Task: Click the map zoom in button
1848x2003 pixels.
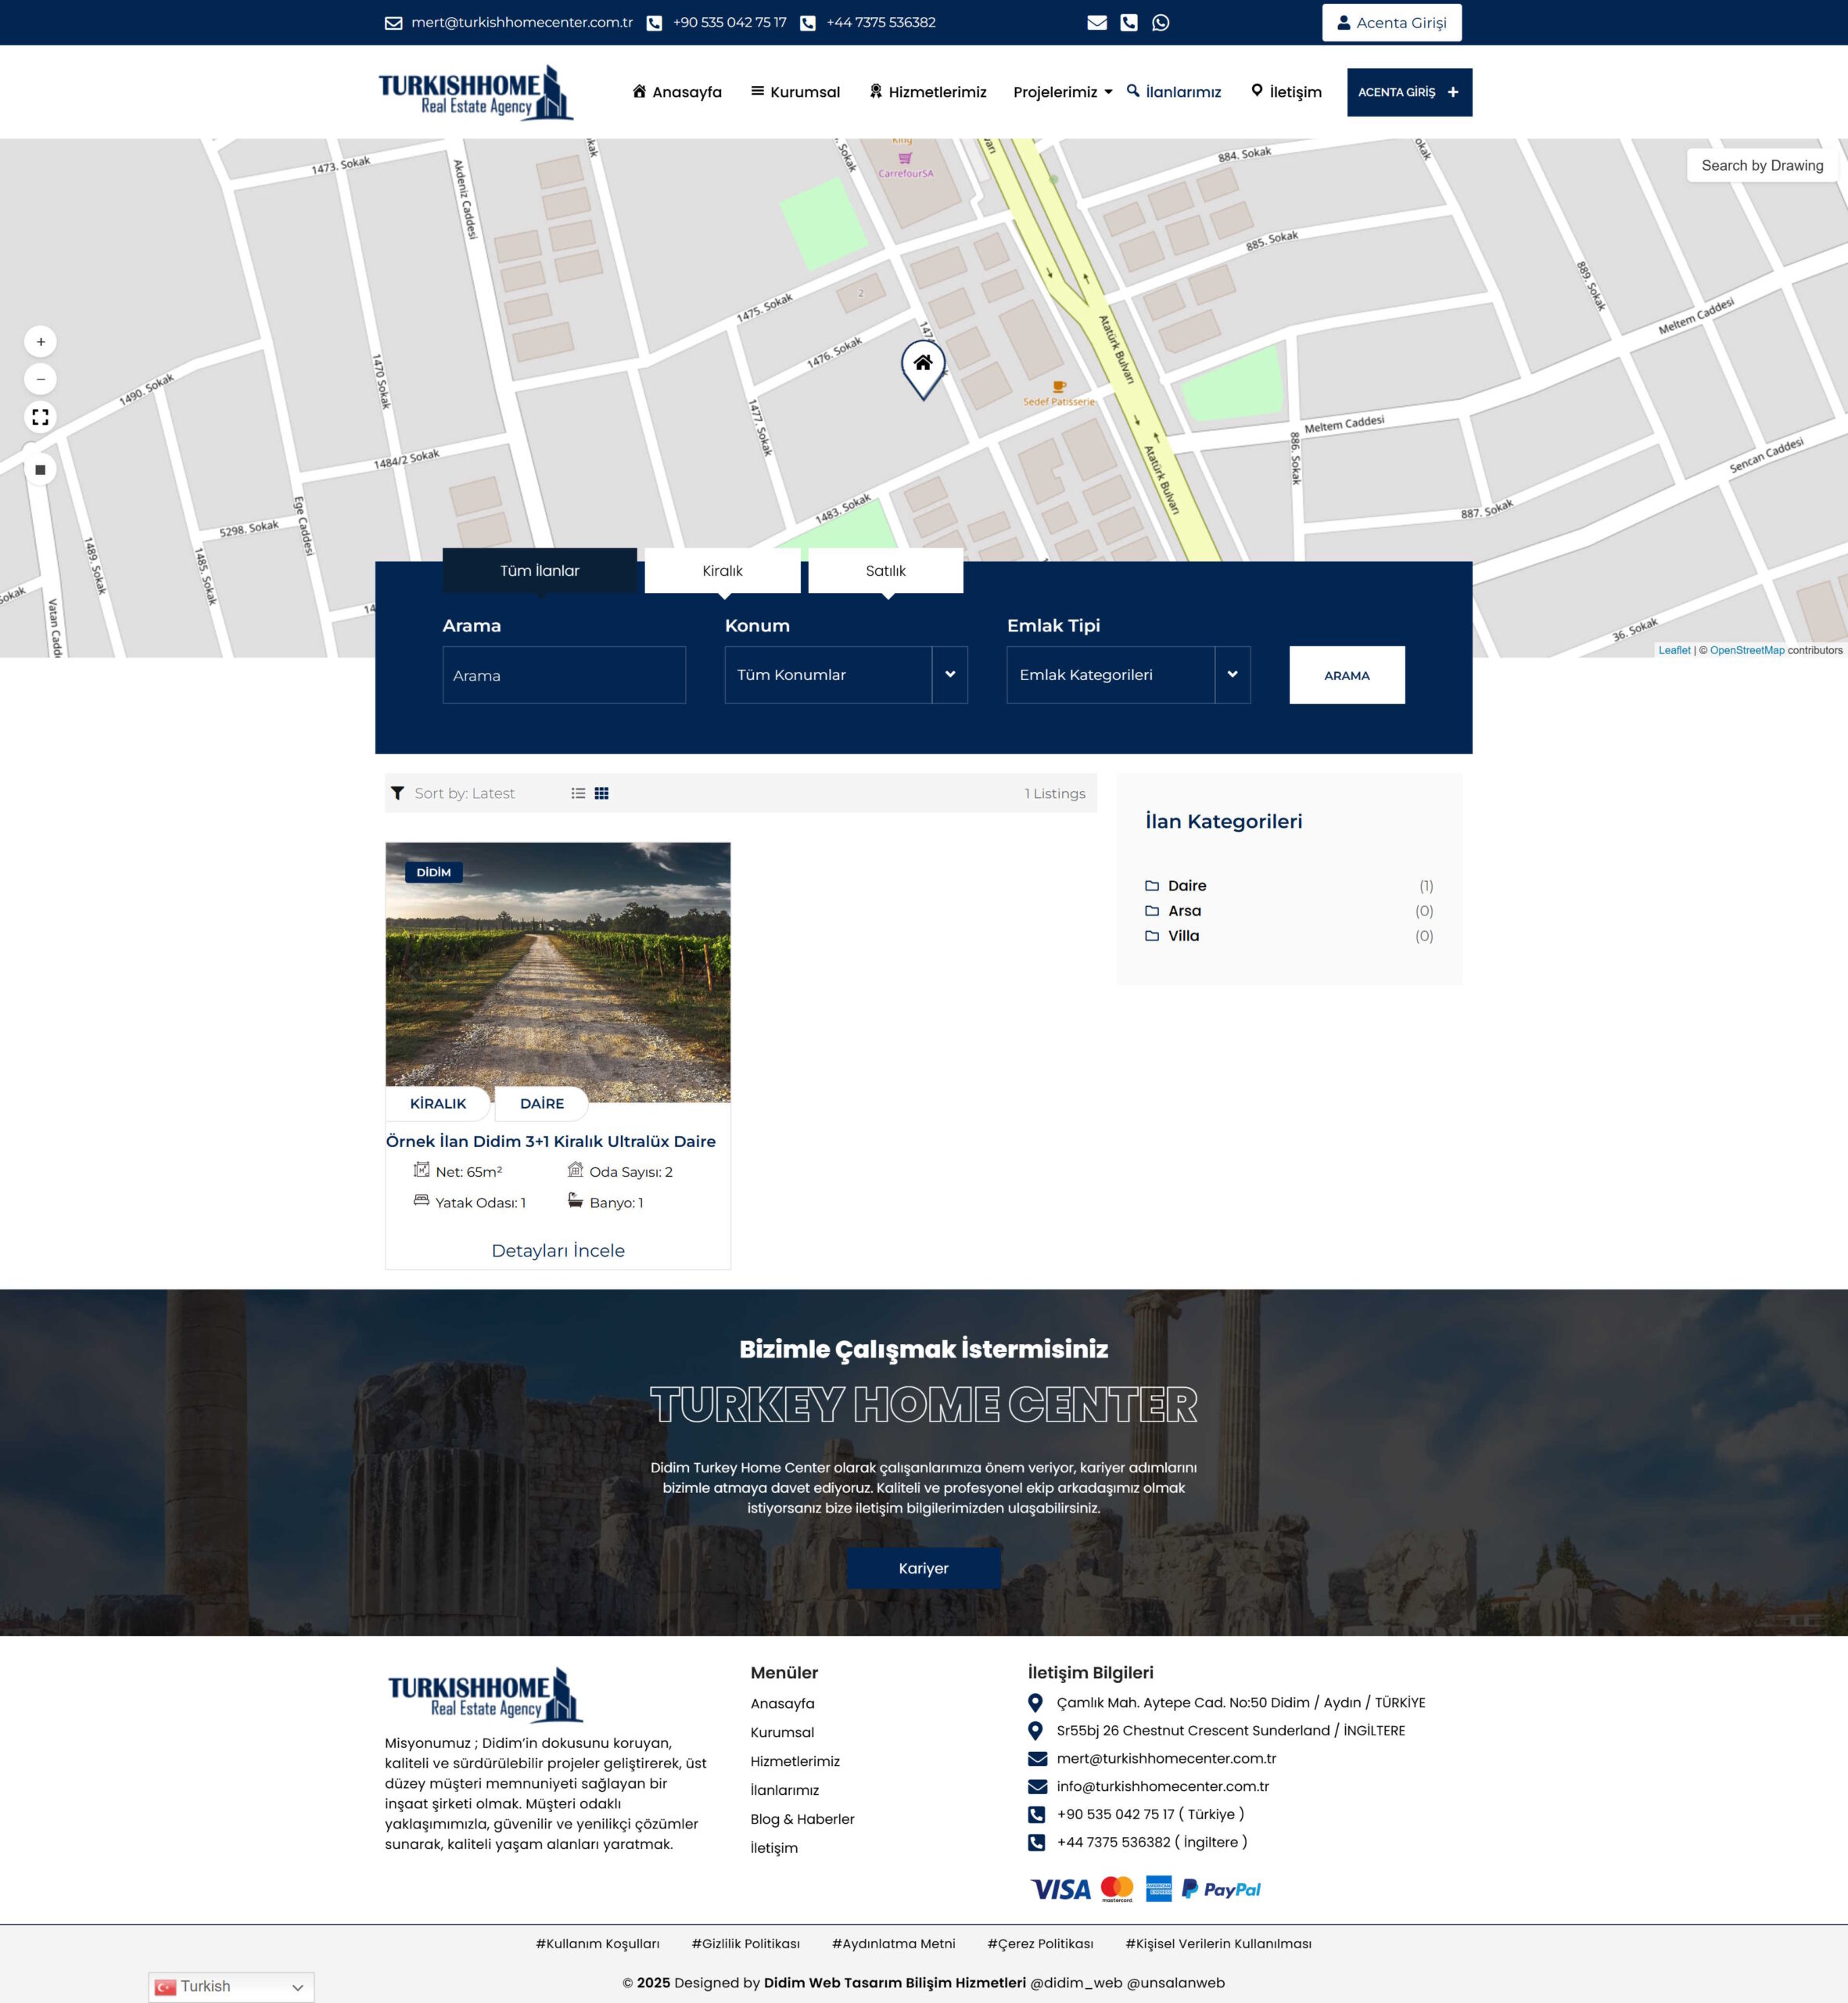Action: 40,342
